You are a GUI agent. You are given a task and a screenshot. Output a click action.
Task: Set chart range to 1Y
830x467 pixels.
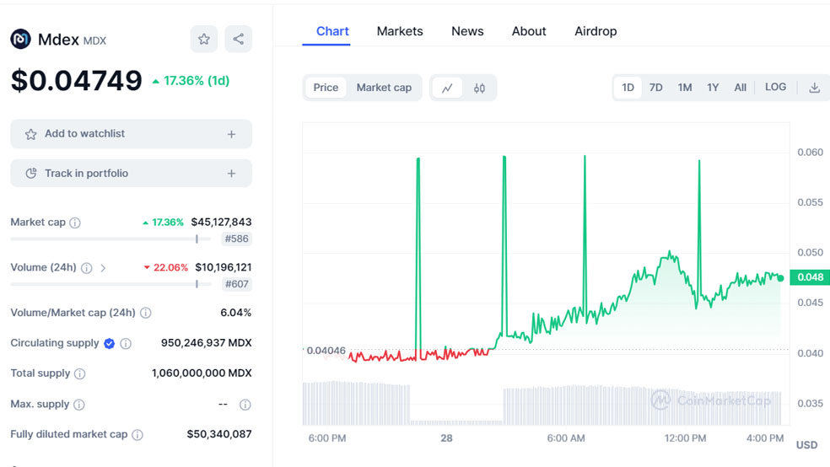tap(713, 88)
